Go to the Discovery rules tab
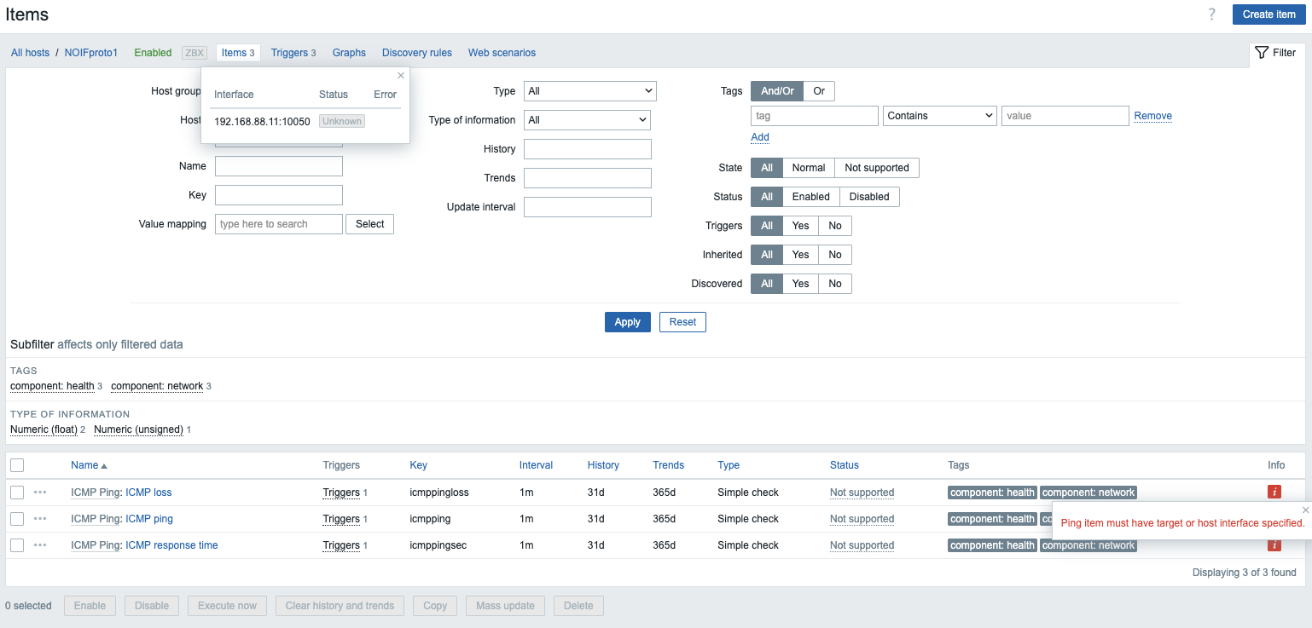 (416, 53)
